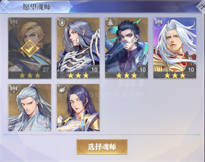Click the three-star bar under dark-haired hero
This screenshot has height=162, width=205.
[x=126, y=75]
